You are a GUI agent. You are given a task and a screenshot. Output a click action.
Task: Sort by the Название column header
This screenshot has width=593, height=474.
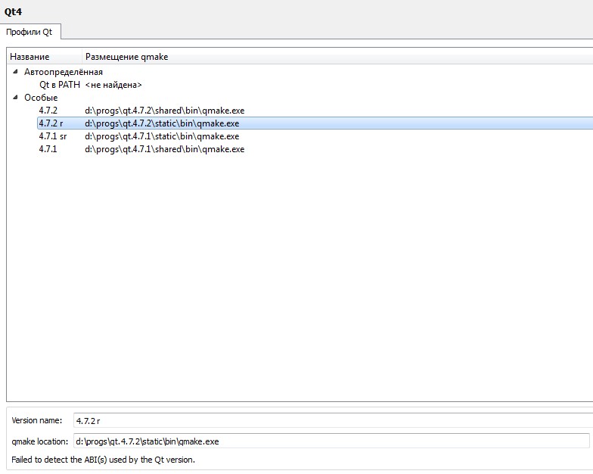click(x=30, y=57)
